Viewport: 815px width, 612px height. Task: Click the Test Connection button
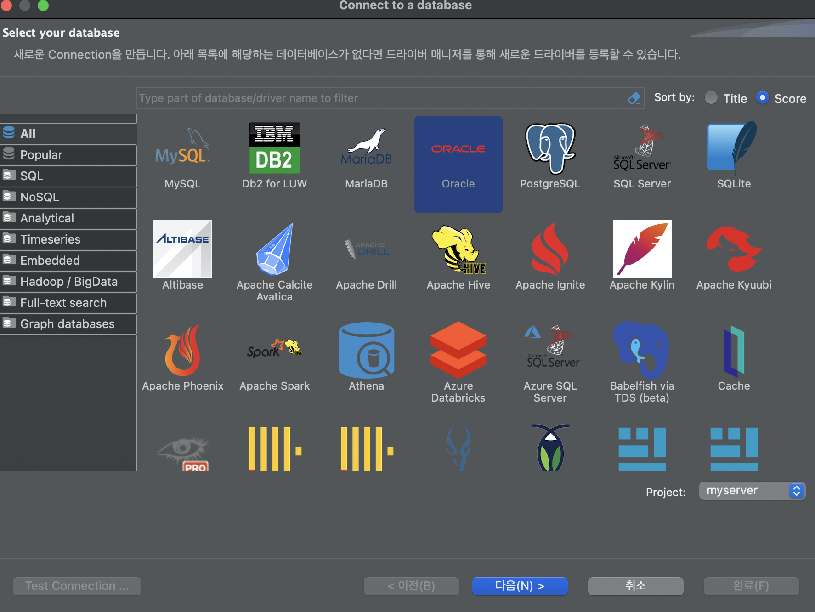pos(77,586)
